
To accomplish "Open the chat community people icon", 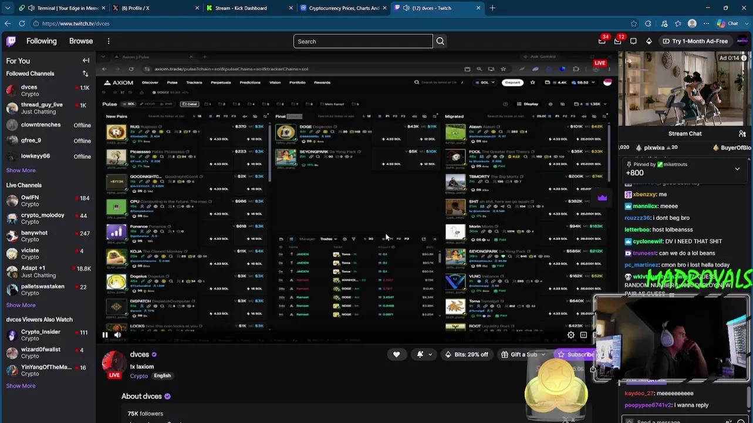I will click(742, 134).
